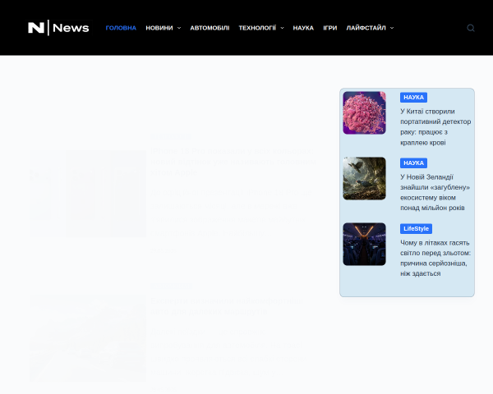Open the ГОЛОВНА menu item
The image size is (493, 394).
121,28
